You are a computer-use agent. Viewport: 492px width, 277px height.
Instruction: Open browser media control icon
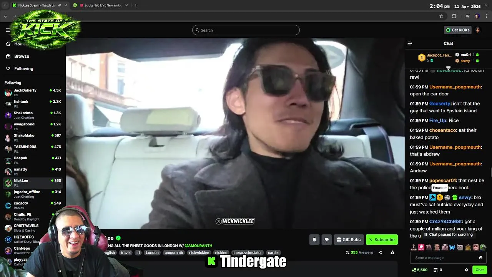[468, 16]
